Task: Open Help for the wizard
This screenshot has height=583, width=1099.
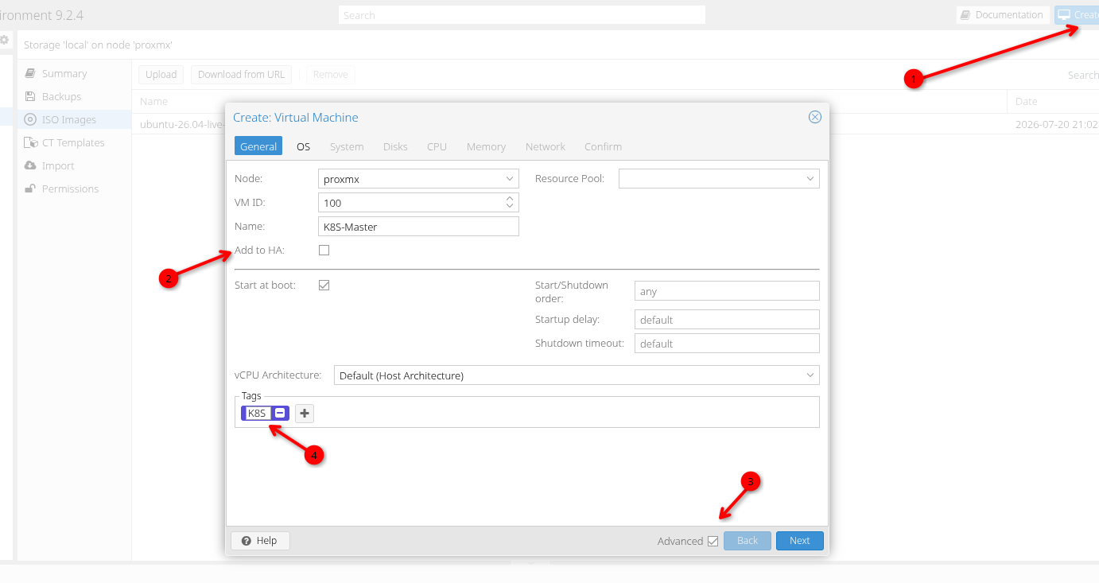Action: click(260, 541)
